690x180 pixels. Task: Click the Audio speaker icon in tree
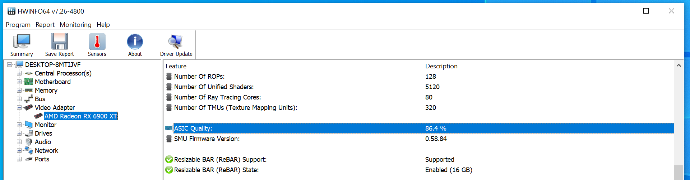click(29, 142)
